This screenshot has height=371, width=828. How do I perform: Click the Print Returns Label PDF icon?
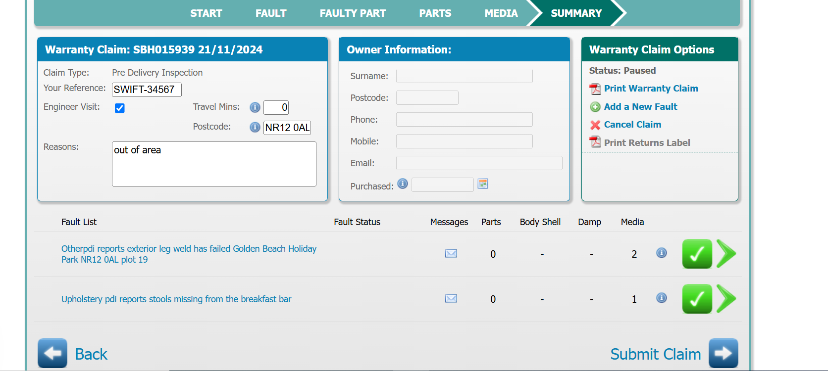595,142
